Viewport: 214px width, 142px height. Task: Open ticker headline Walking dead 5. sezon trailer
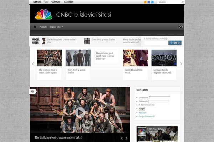click(62, 41)
